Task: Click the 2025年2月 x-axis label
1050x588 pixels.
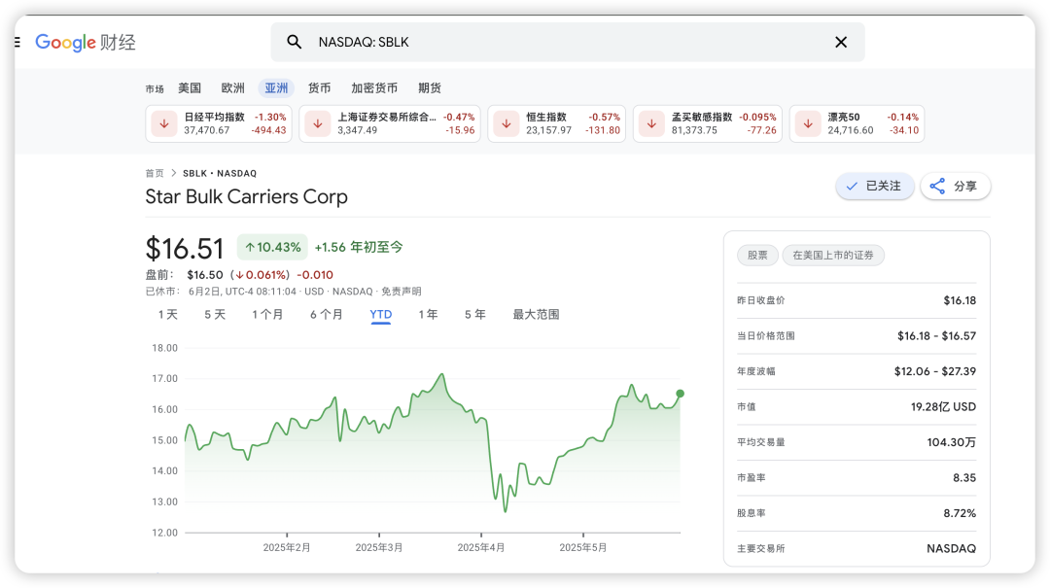Action: click(x=287, y=548)
